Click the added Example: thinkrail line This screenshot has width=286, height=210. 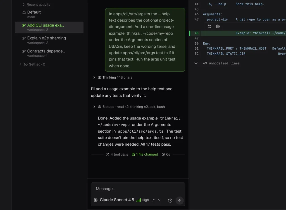261,33
